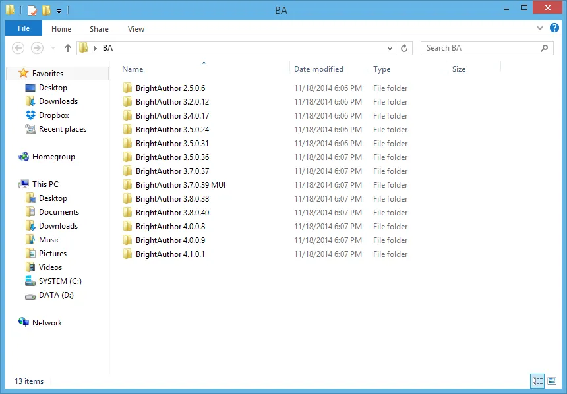Image resolution: width=567 pixels, height=394 pixels.
Task: Open the window system menu folder icon
Action: [x=11, y=10]
